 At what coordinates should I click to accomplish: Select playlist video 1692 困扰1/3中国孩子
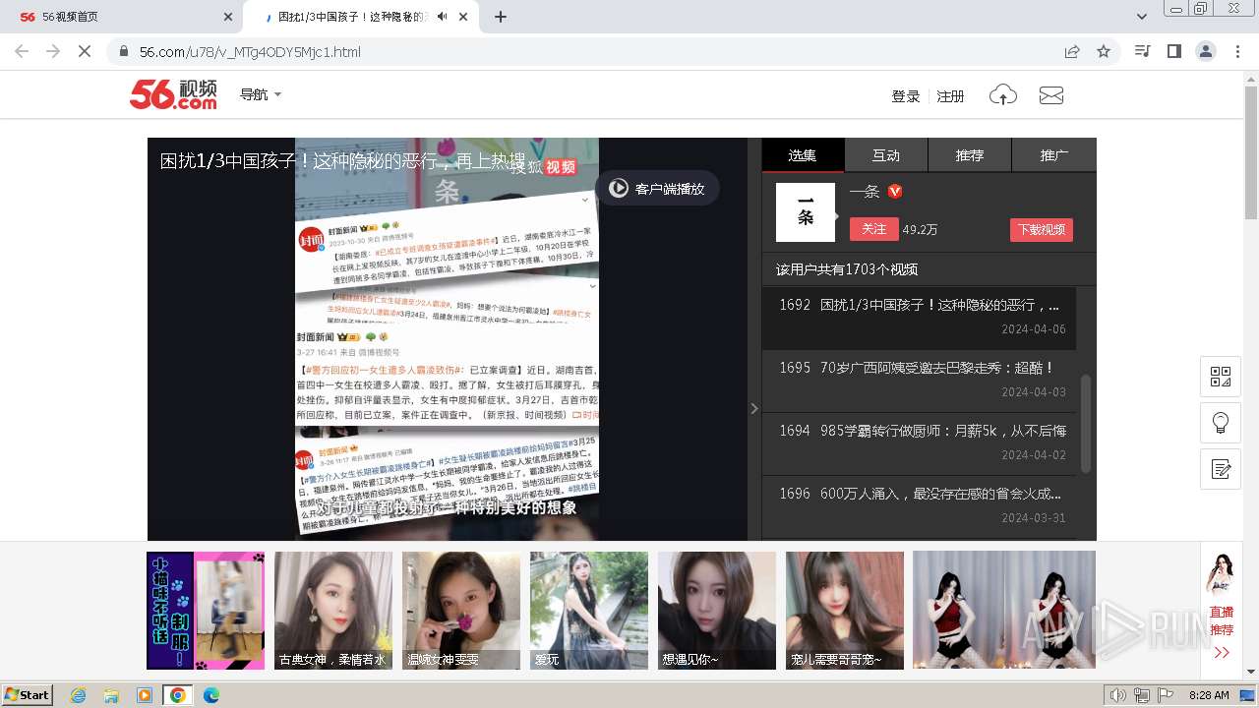click(x=919, y=318)
